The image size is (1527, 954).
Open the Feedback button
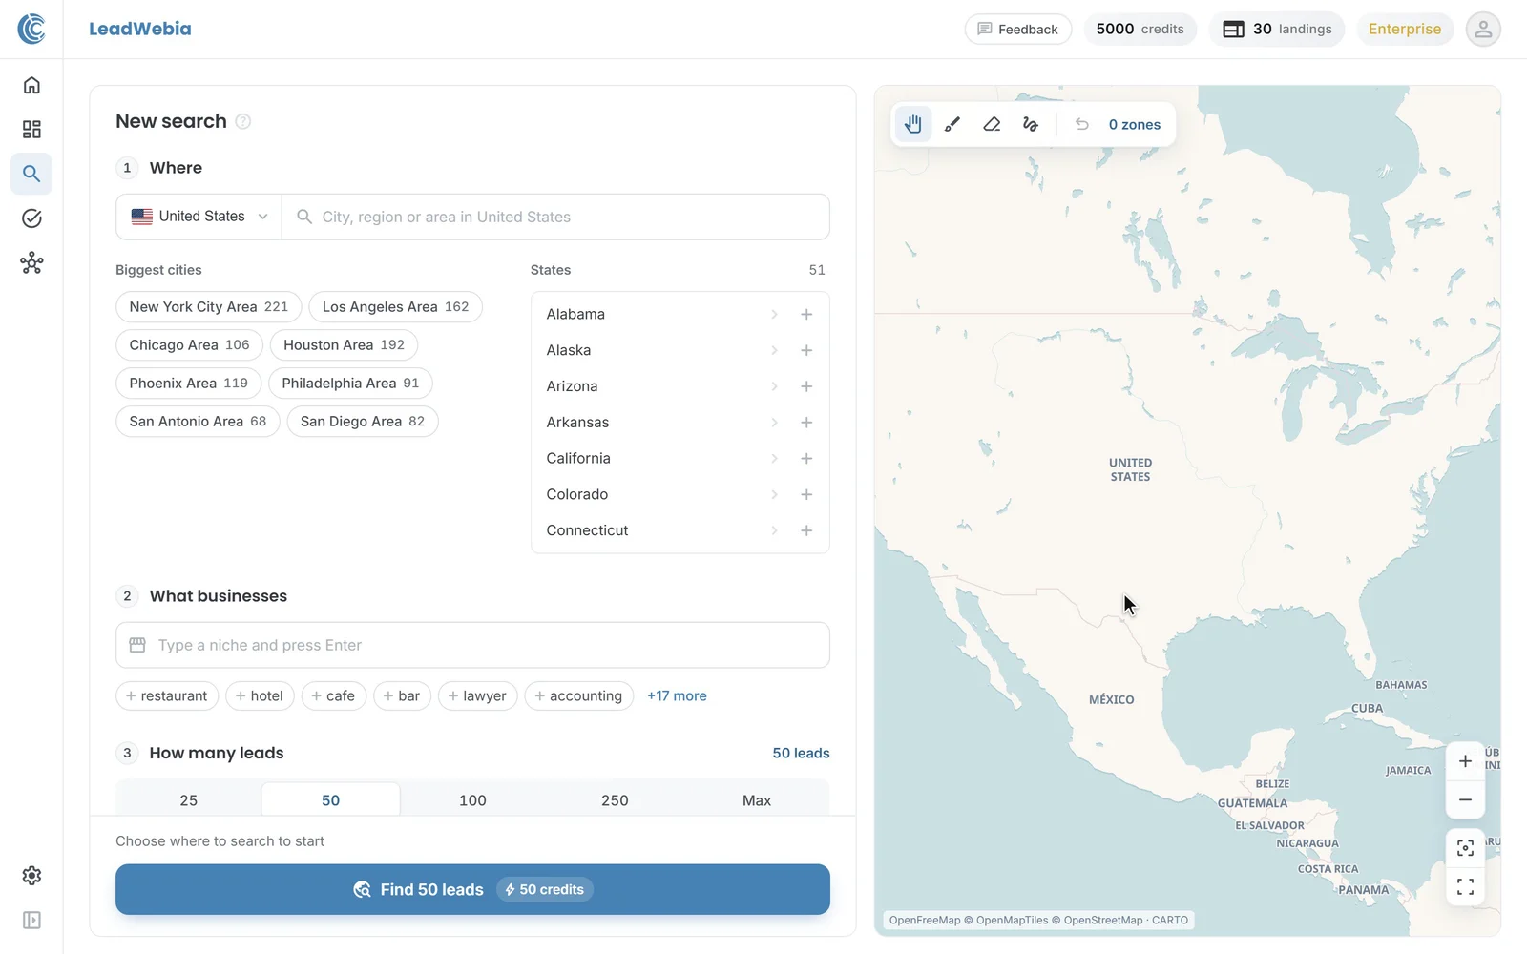coord(1018,29)
